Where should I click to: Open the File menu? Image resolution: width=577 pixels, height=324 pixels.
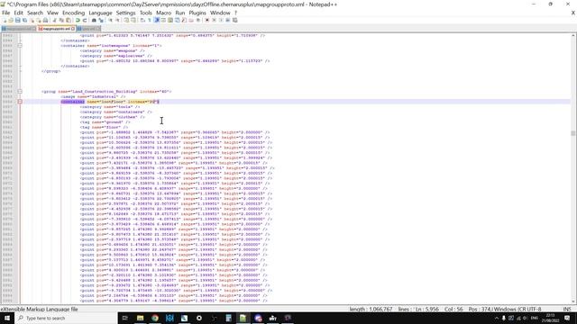pyautogui.click(x=6, y=13)
